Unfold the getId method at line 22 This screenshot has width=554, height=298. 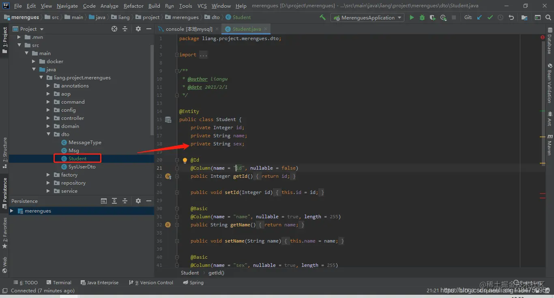(177, 176)
